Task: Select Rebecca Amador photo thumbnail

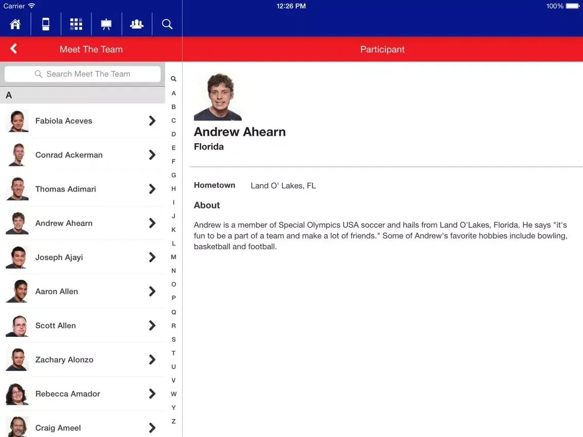Action: pos(17,393)
